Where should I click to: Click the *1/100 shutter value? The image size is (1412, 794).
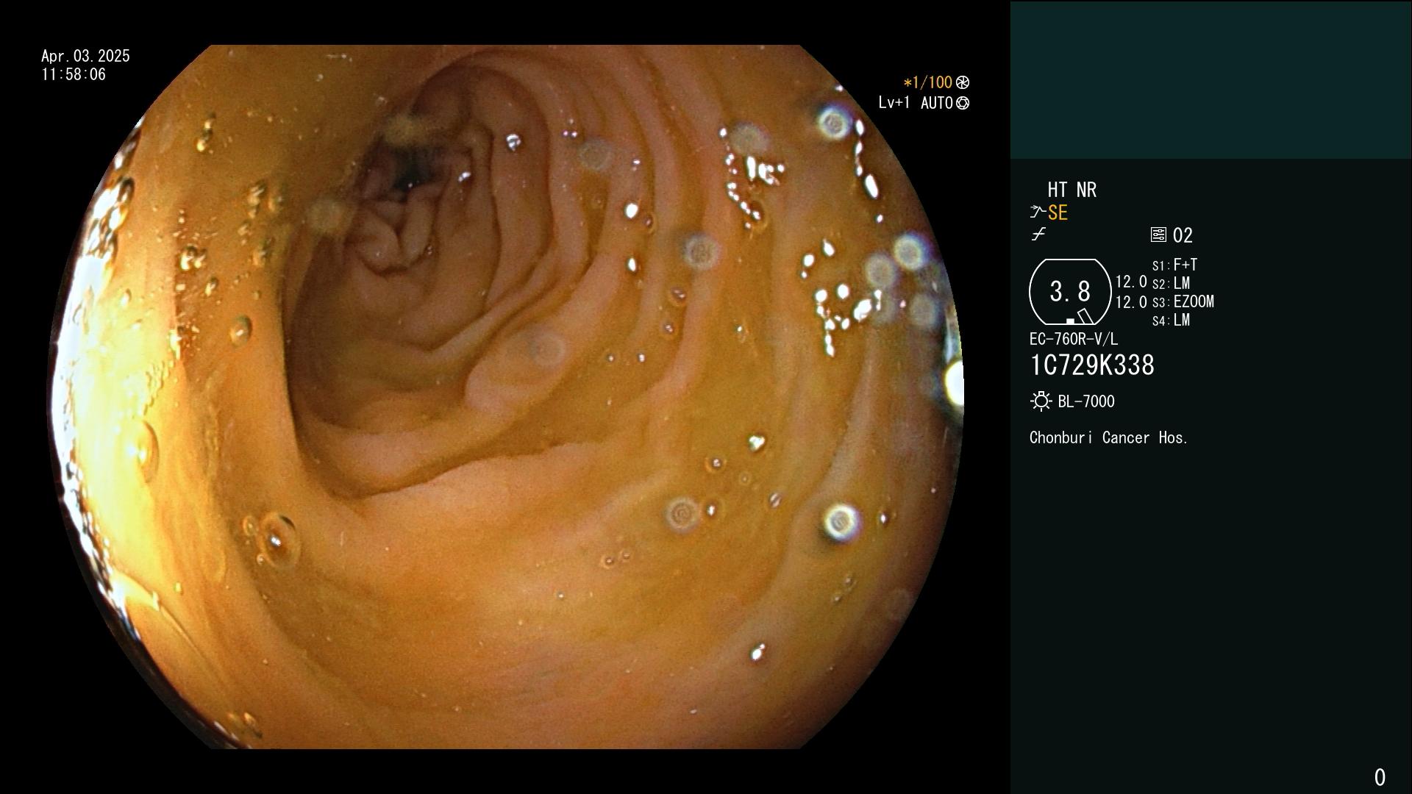[927, 82]
